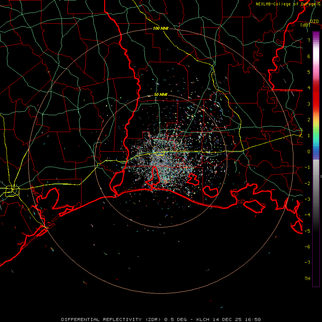Click the -3 value on the color scale
322x322 pixels.
pyautogui.click(x=307, y=199)
